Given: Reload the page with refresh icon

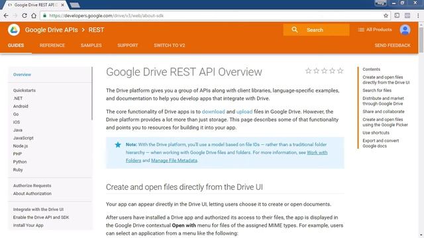Looking at the screenshot, I should click(25, 16).
